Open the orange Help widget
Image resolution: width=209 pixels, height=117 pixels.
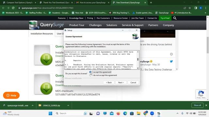pos(11,95)
